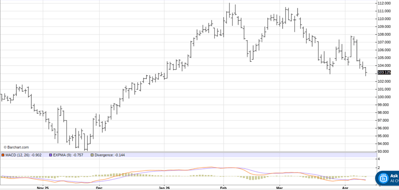Click the 103.125 current price marker

click(384, 72)
